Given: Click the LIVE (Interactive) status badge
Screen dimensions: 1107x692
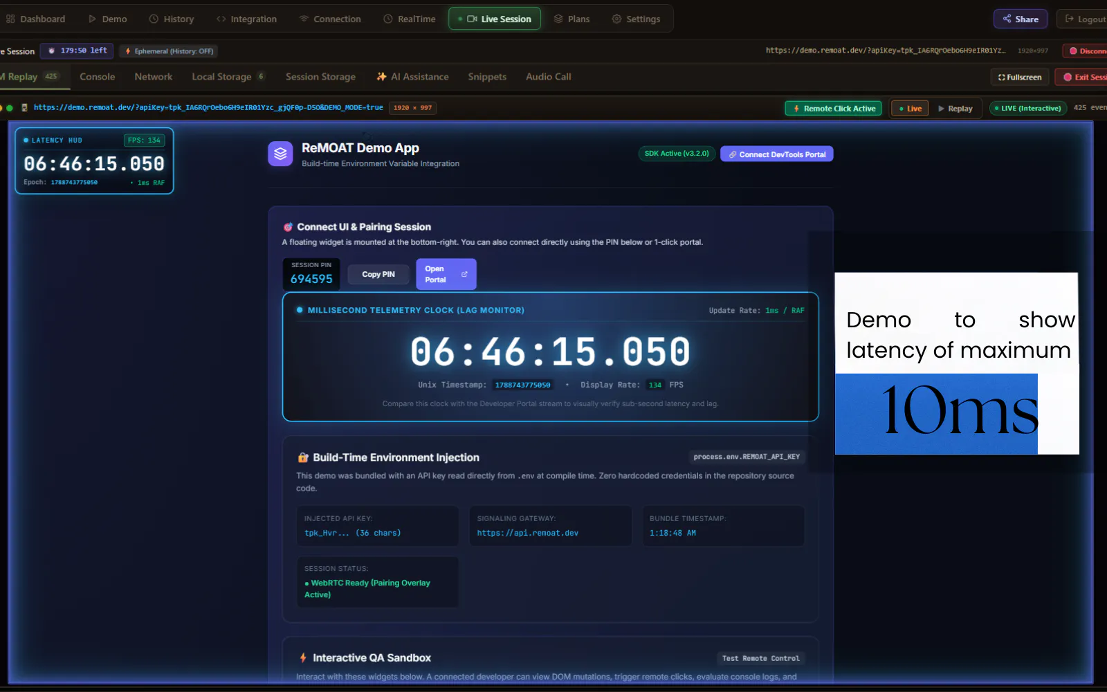Looking at the screenshot, I should coord(1027,108).
